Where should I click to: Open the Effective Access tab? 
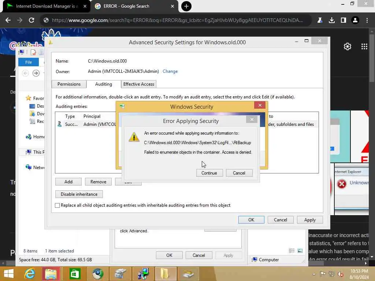click(x=139, y=84)
